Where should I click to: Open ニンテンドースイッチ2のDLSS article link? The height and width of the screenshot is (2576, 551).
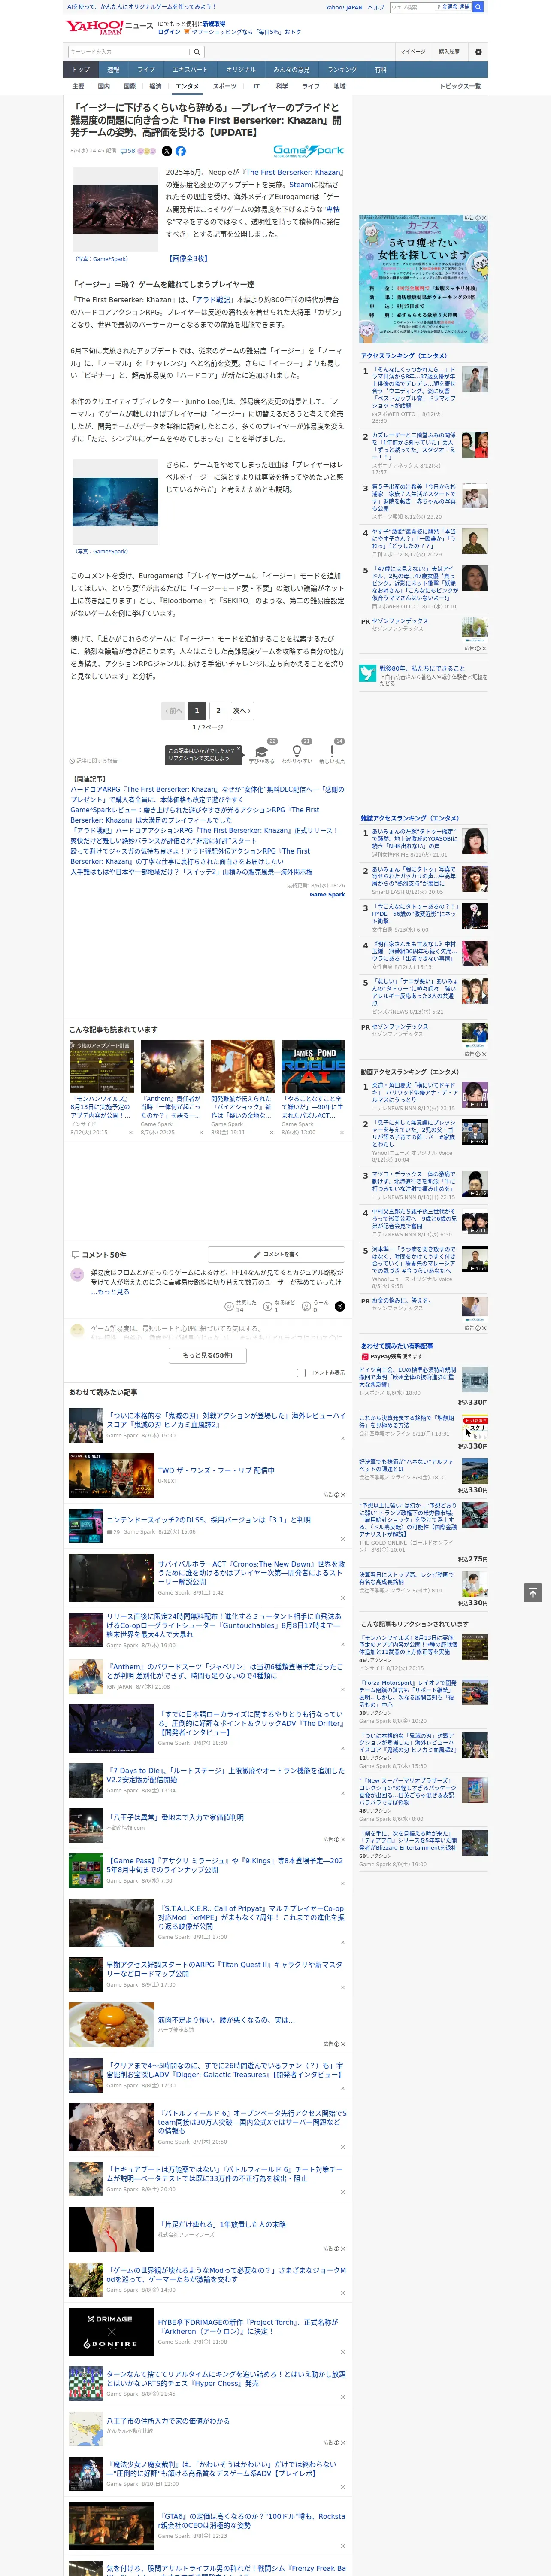(209, 1519)
